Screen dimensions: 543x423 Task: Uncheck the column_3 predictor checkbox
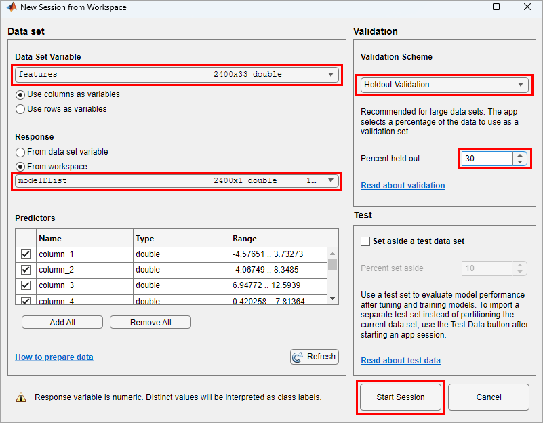[26, 285]
